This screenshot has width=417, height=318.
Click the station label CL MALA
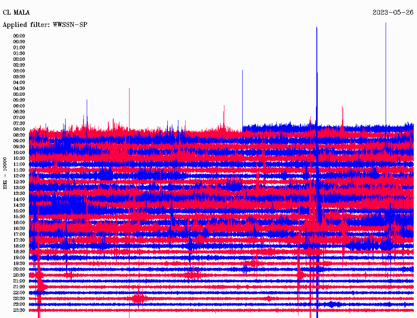coord(16,13)
